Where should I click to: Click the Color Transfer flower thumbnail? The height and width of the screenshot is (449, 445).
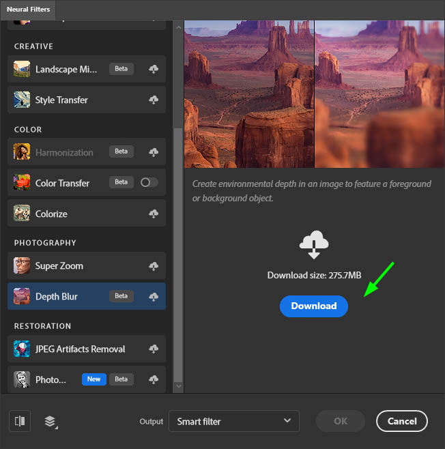click(x=22, y=182)
